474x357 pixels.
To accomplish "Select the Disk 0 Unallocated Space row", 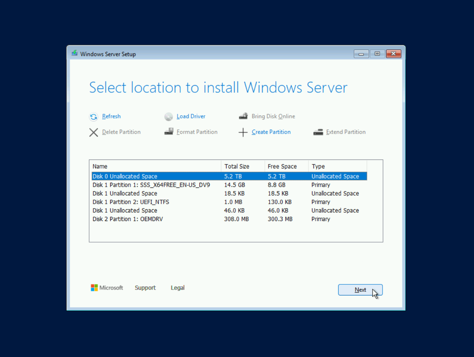I will click(x=229, y=176).
